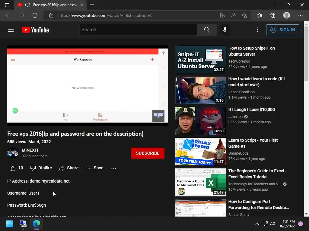Save video to playlist

click(x=94, y=168)
